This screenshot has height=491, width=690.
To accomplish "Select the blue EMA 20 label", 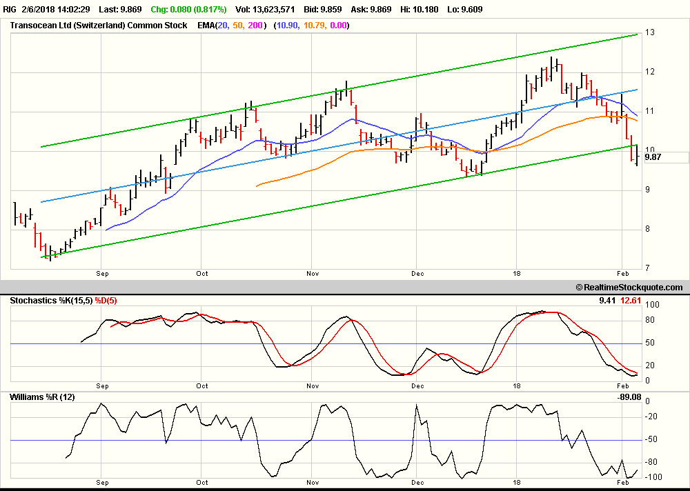I will click(223, 26).
